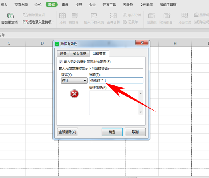Viewport: 209px width, 178px height.
Task: Open the 审阅 ribbon tab
Action: tap(65, 5)
